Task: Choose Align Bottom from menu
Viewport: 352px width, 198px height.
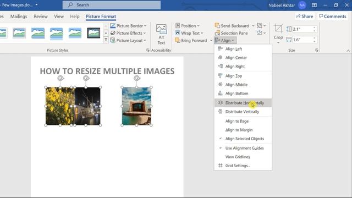Action: tap(243, 94)
